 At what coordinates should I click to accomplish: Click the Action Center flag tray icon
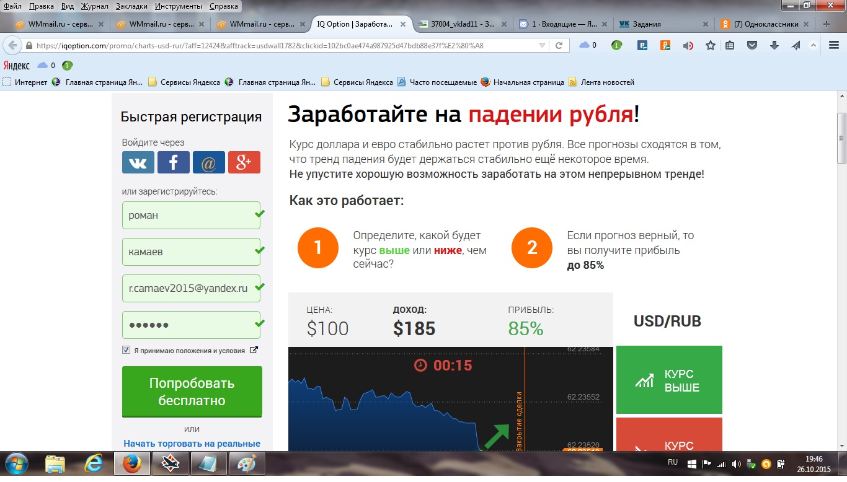click(x=707, y=463)
